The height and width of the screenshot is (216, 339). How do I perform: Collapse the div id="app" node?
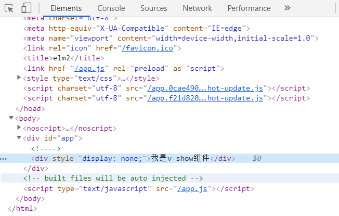19,137
